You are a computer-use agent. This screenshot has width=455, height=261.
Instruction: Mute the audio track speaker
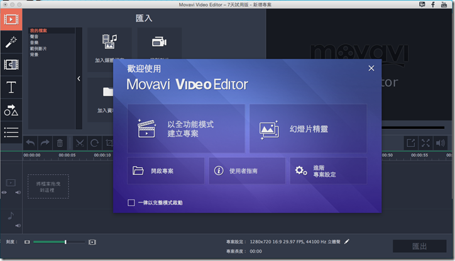click(18, 226)
